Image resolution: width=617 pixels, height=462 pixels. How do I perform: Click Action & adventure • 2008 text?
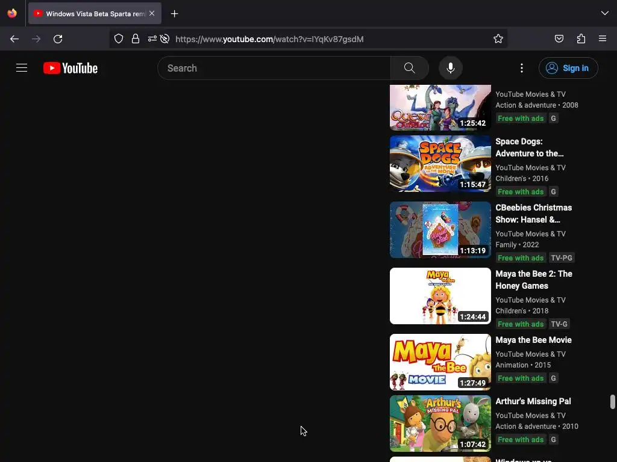click(x=537, y=105)
